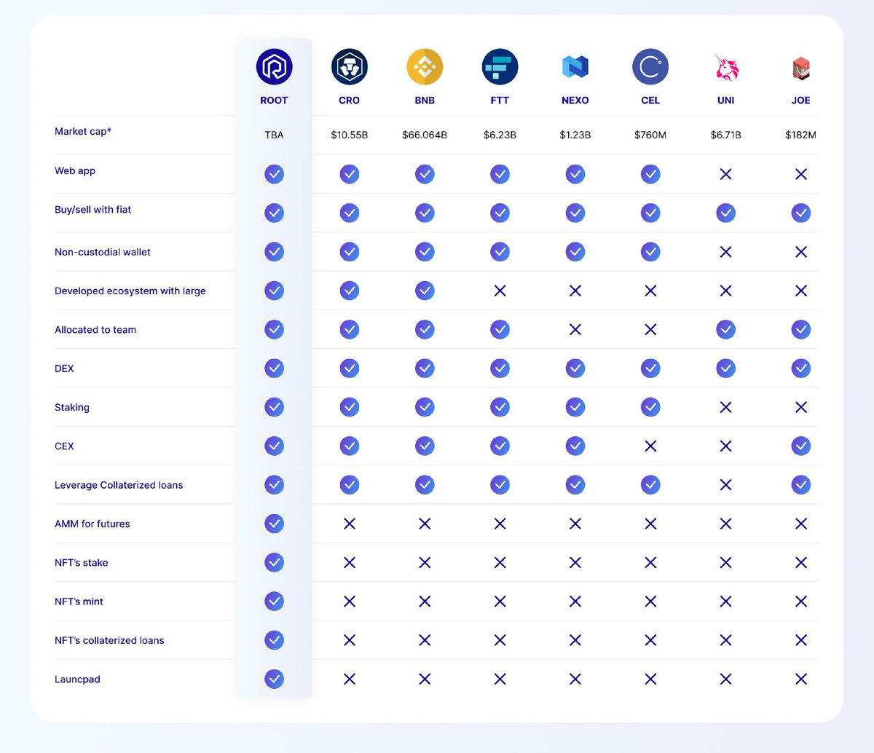Click the $66.064B market cap value
The height and width of the screenshot is (753, 874).
click(x=425, y=135)
